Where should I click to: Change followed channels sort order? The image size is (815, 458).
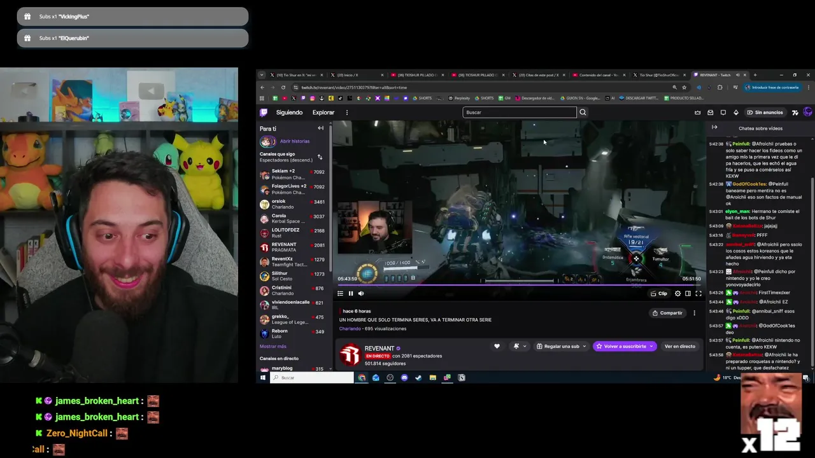[320, 157]
